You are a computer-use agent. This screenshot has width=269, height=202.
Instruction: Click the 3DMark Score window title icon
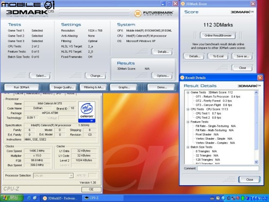(x=183, y=4)
